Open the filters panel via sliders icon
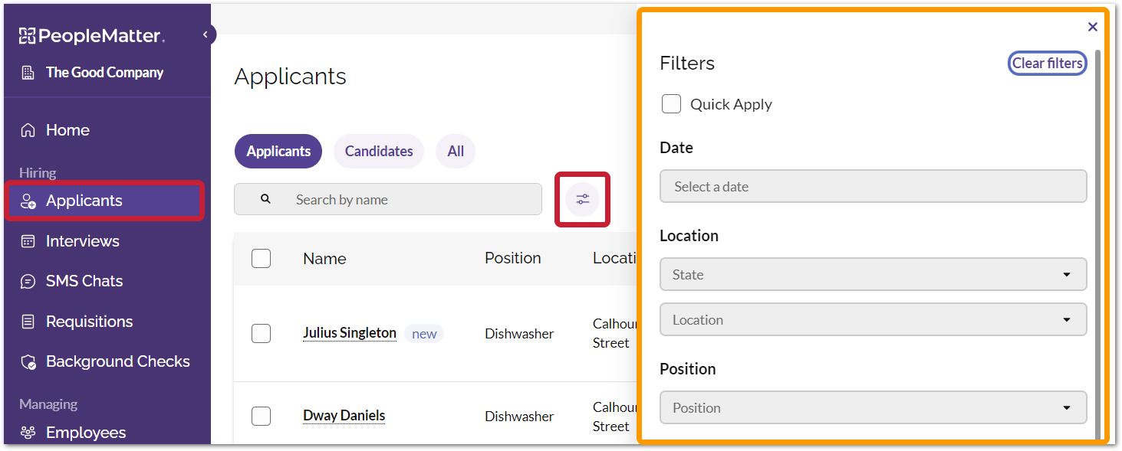 point(582,199)
